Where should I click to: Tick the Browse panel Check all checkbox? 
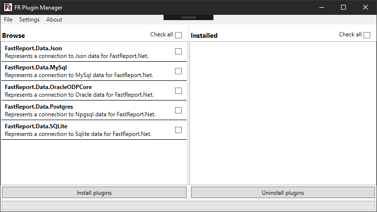[x=178, y=35]
